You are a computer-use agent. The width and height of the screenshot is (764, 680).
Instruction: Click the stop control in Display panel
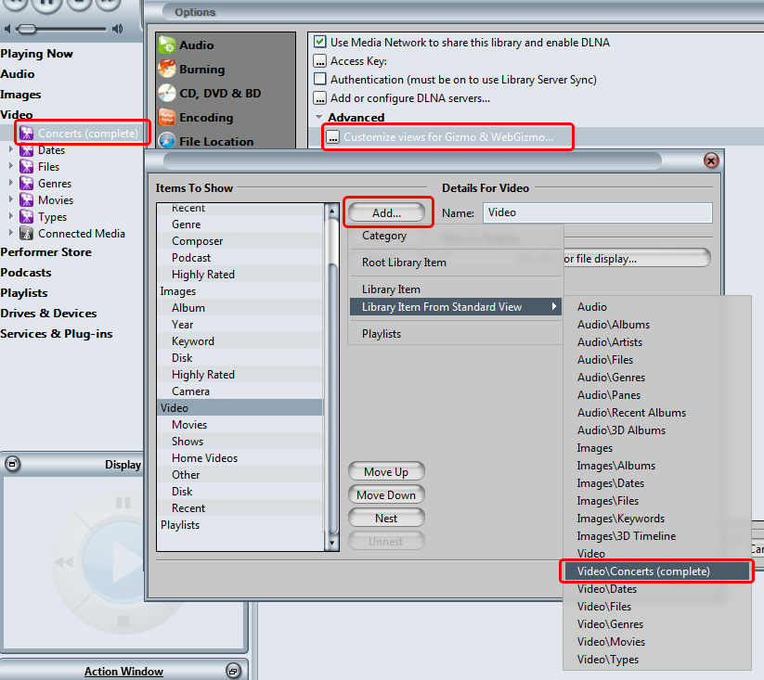(x=123, y=622)
